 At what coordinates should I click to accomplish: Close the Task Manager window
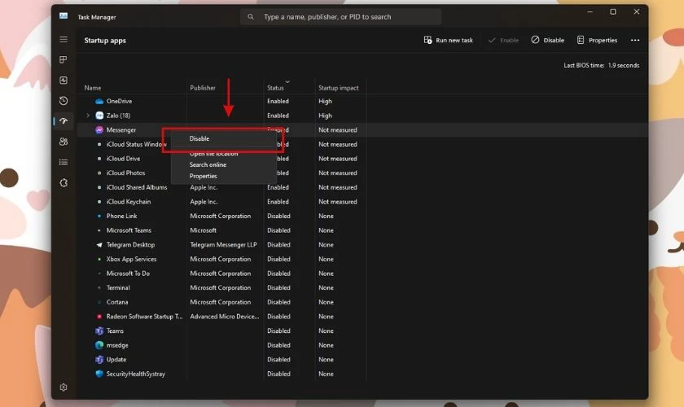tap(637, 12)
